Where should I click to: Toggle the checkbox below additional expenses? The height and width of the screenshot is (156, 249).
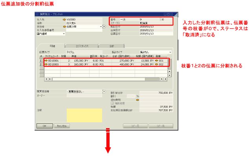pyautogui.click(x=112, y=103)
